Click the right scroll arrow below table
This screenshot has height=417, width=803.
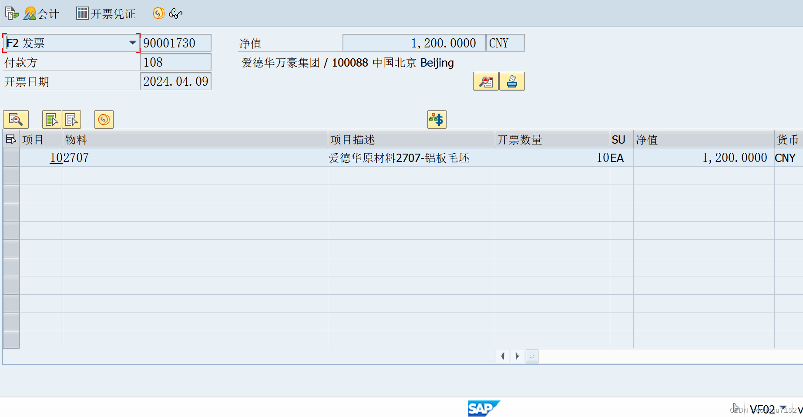click(x=517, y=356)
